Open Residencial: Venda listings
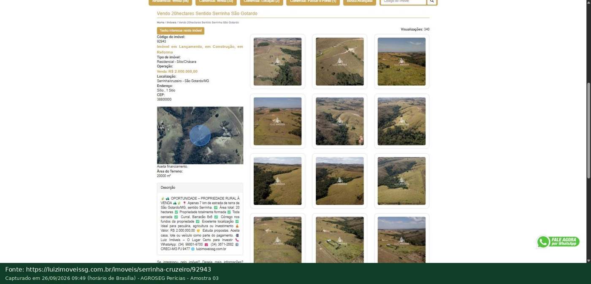This screenshot has width=591, height=284. pyautogui.click(x=171, y=2)
